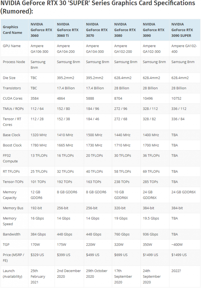Click the Graphics Card Name header cell

click(14, 30)
